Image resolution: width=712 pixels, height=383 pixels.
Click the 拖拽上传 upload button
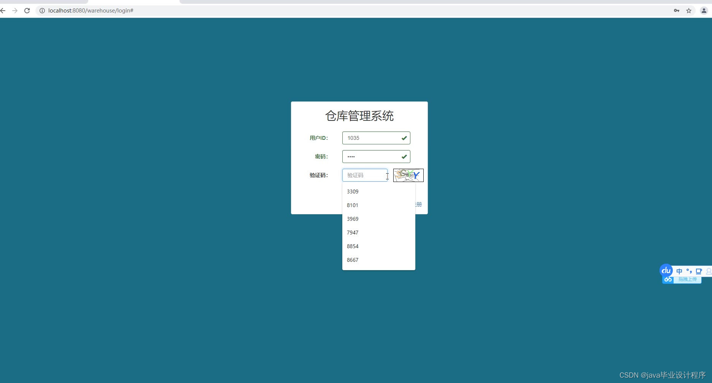pos(688,279)
